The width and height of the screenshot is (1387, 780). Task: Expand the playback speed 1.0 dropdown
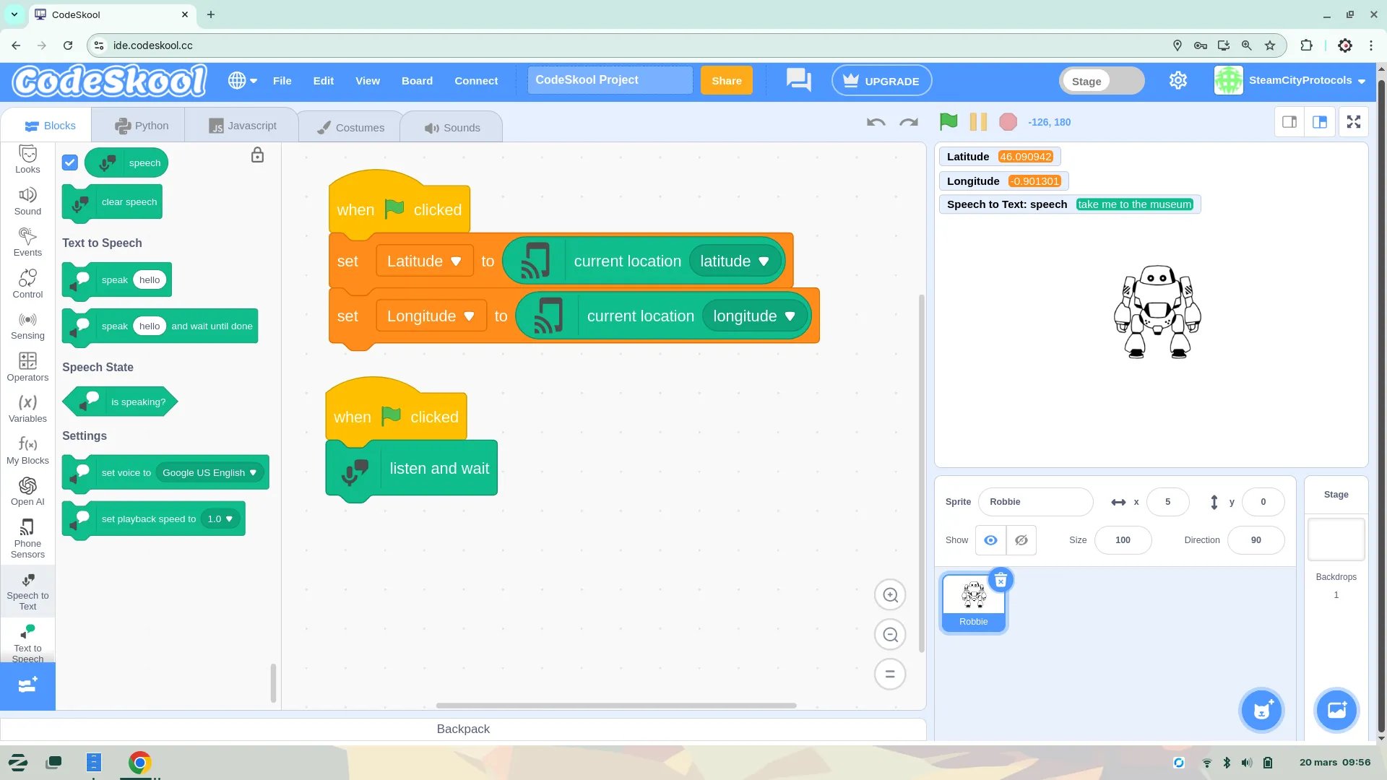[x=220, y=519]
